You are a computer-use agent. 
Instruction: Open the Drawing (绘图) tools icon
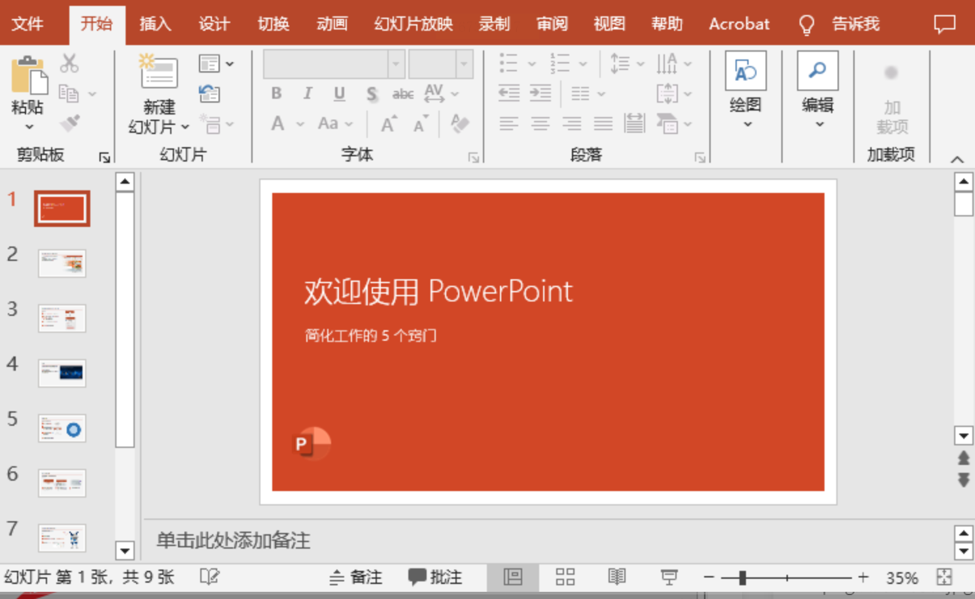pos(745,71)
